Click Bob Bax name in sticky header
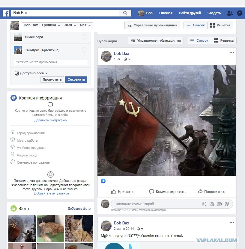The width and height of the screenshot is (245, 249). point(31,25)
